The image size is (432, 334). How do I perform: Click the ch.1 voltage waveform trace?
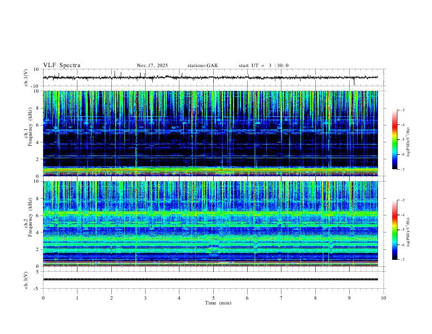point(210,77)
